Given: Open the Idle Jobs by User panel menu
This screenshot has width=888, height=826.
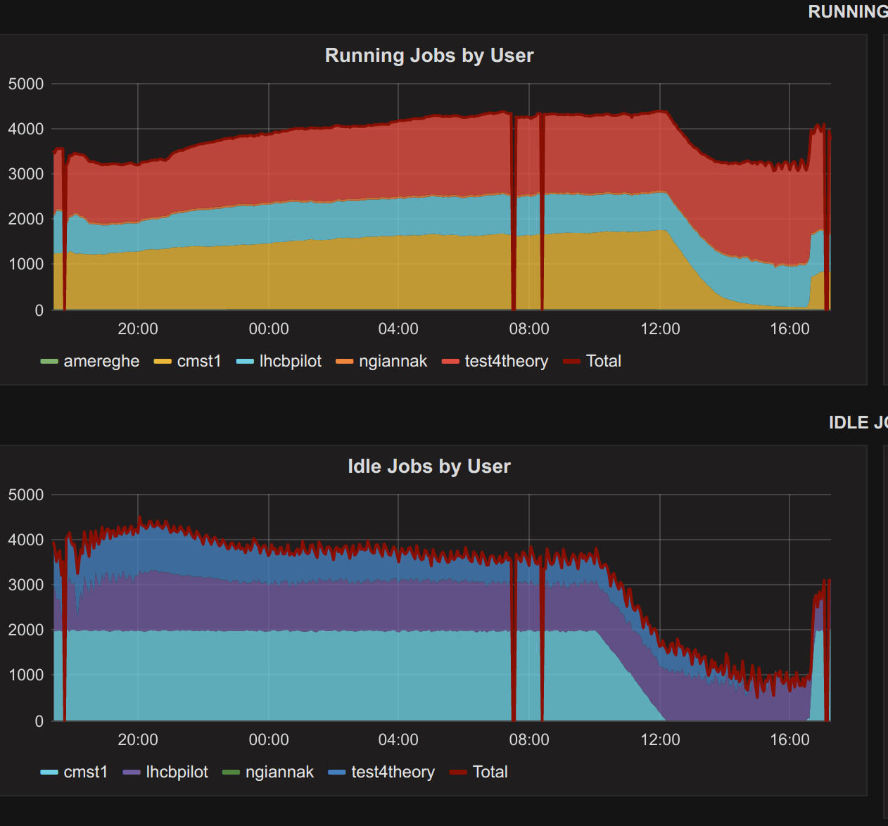Looking at the screenshot, I should (x=429, y=466).
